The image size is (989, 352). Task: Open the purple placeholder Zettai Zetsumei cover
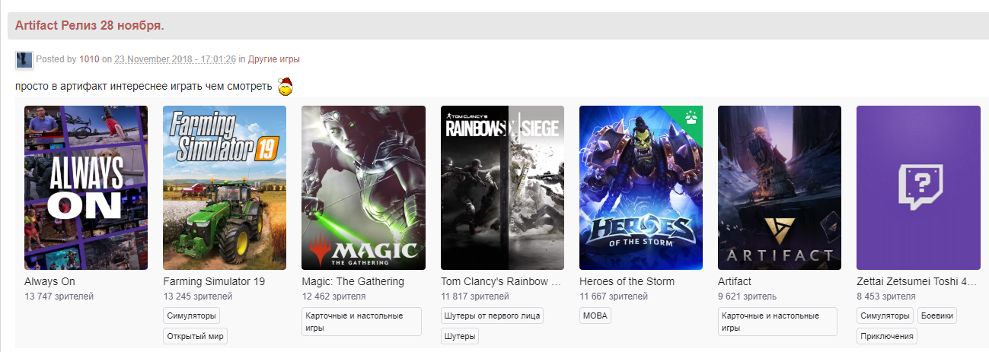tap(918, 188)
